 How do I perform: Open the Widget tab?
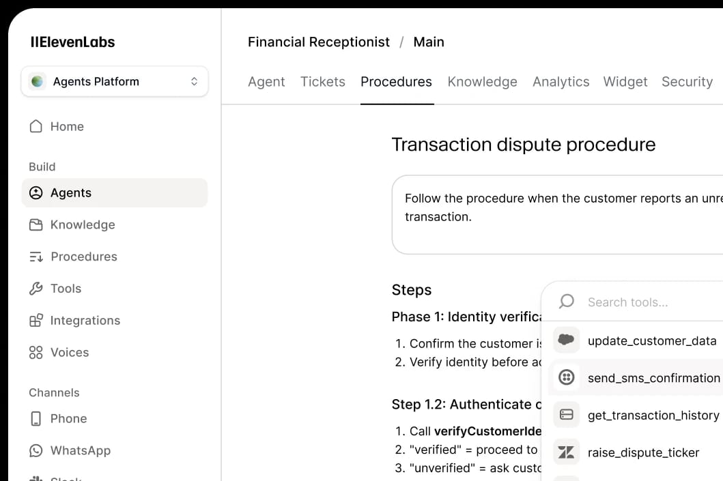pos(625,81)
